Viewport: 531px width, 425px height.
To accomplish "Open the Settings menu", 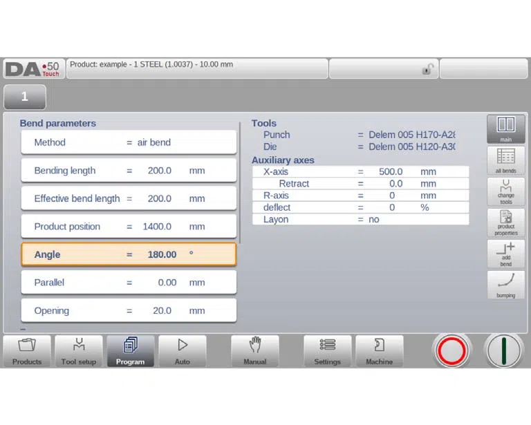I will pyautogui.click(x=328, y=351).
